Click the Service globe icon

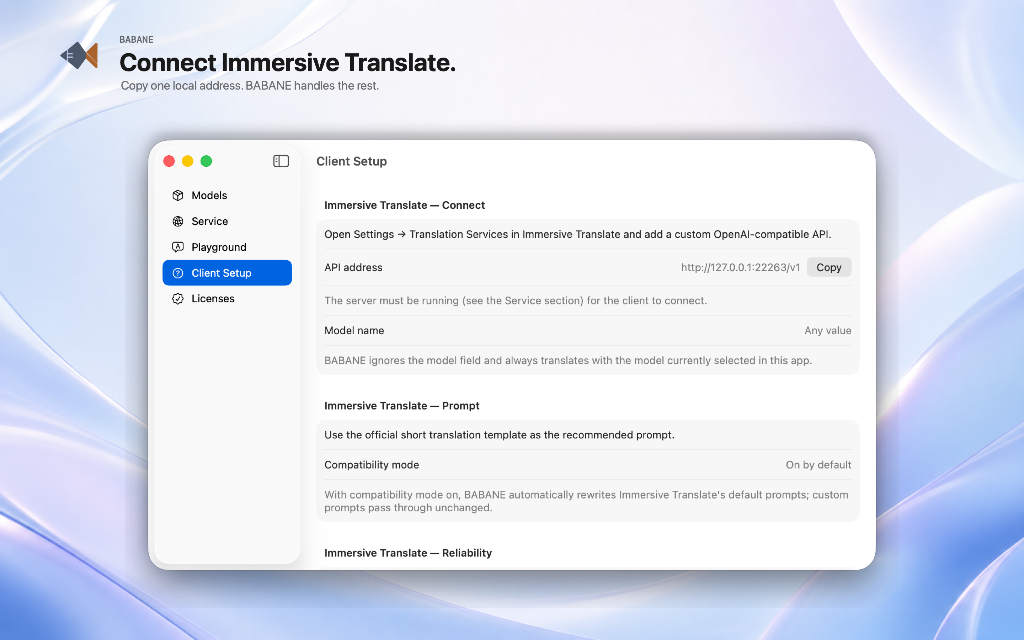pyautogui.click(x=178, y=221)
